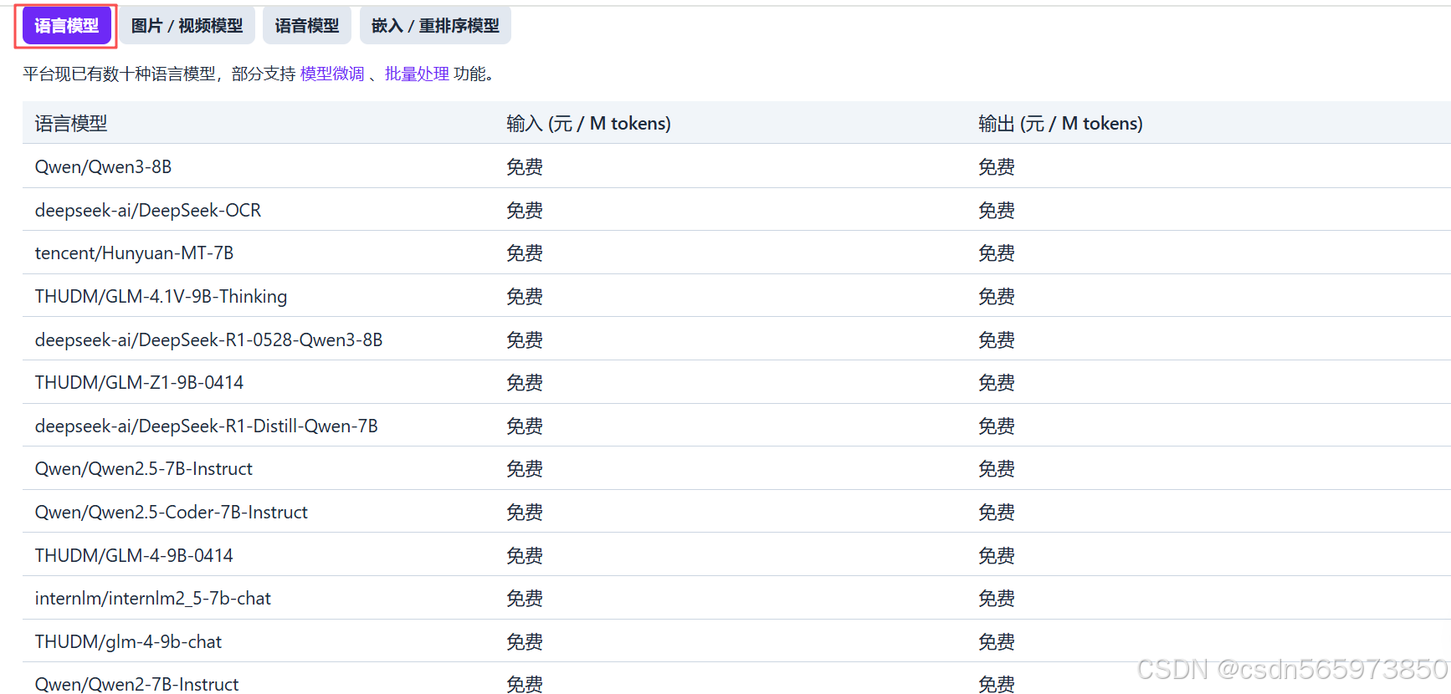Click input price 免费 for Hunyuan-MT-7B

[525, 253]
